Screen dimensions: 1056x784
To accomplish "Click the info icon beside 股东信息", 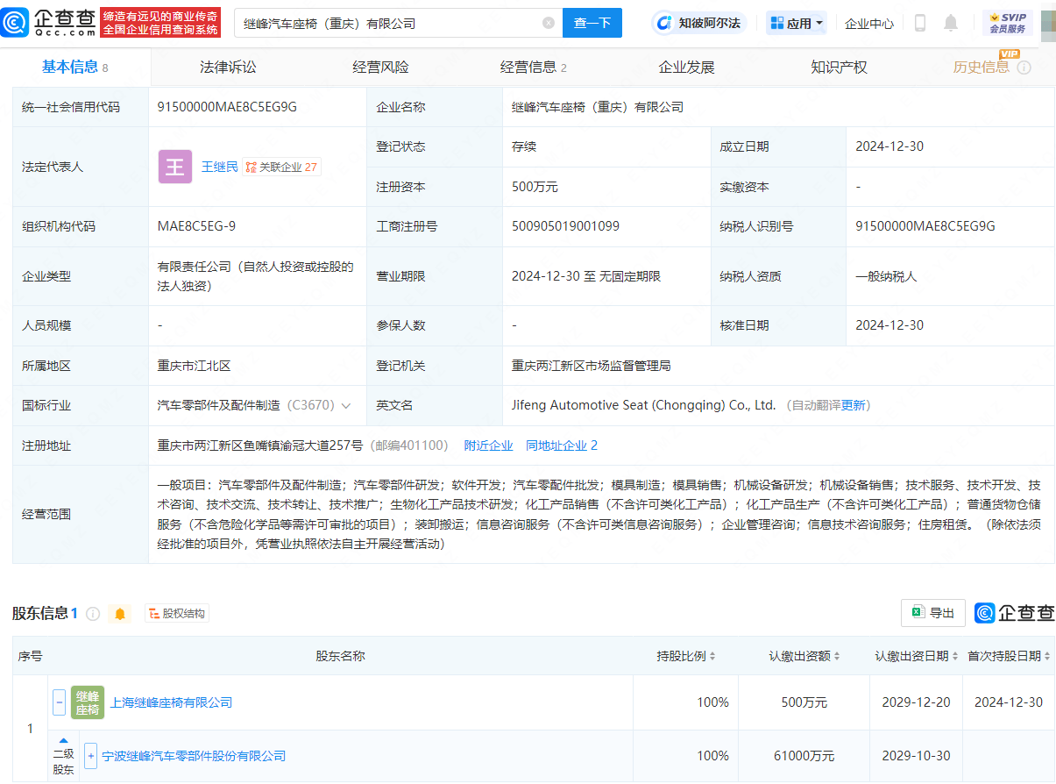I will (93, 614).
